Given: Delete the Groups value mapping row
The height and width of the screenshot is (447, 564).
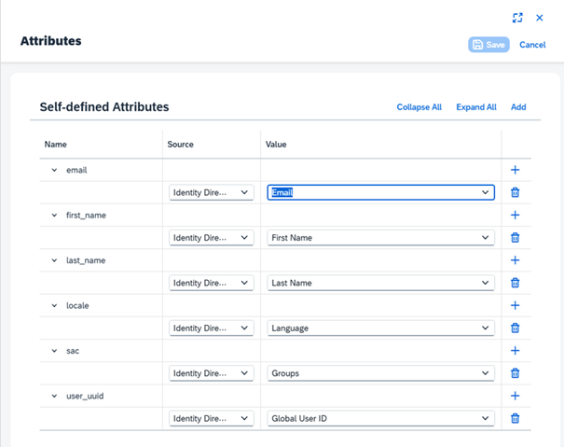Looking at the screenshot, I should (515, 373).
